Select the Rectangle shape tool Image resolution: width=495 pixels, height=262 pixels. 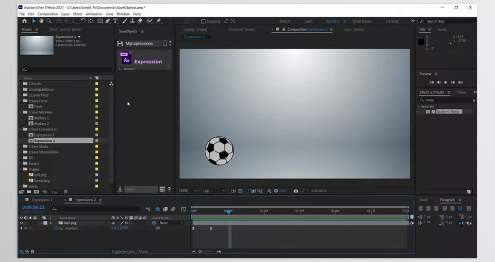tap(100, 21)
